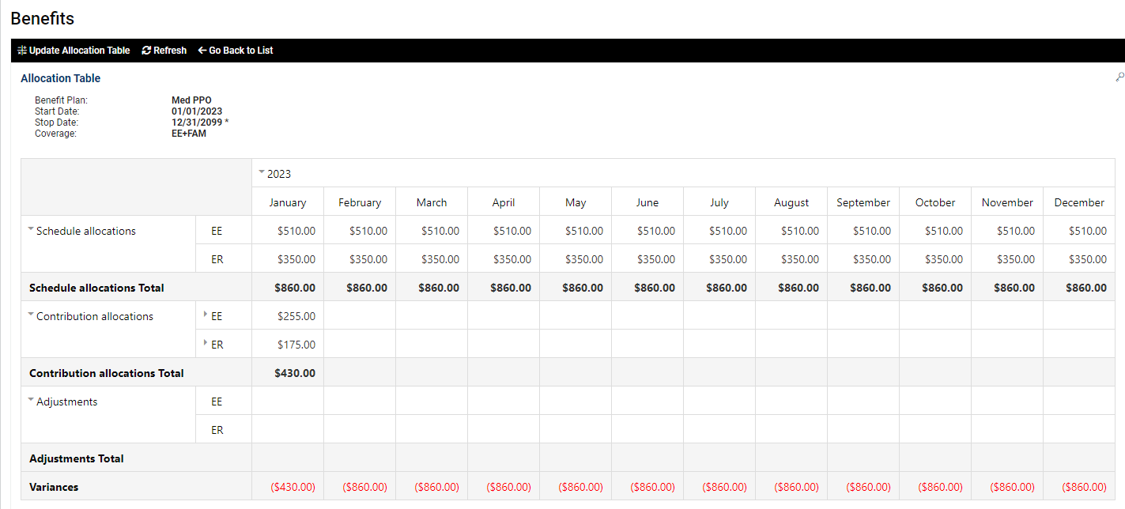Click the January Schedule ER $350.00 cell
The width and height of the screenshot is (1125, 509).
[x=288, y=259]
